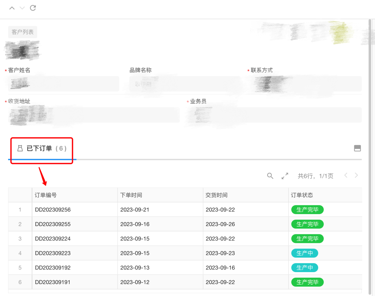
Task: Sort by the 下单时间 column header
Action: (x=131, y=195)
